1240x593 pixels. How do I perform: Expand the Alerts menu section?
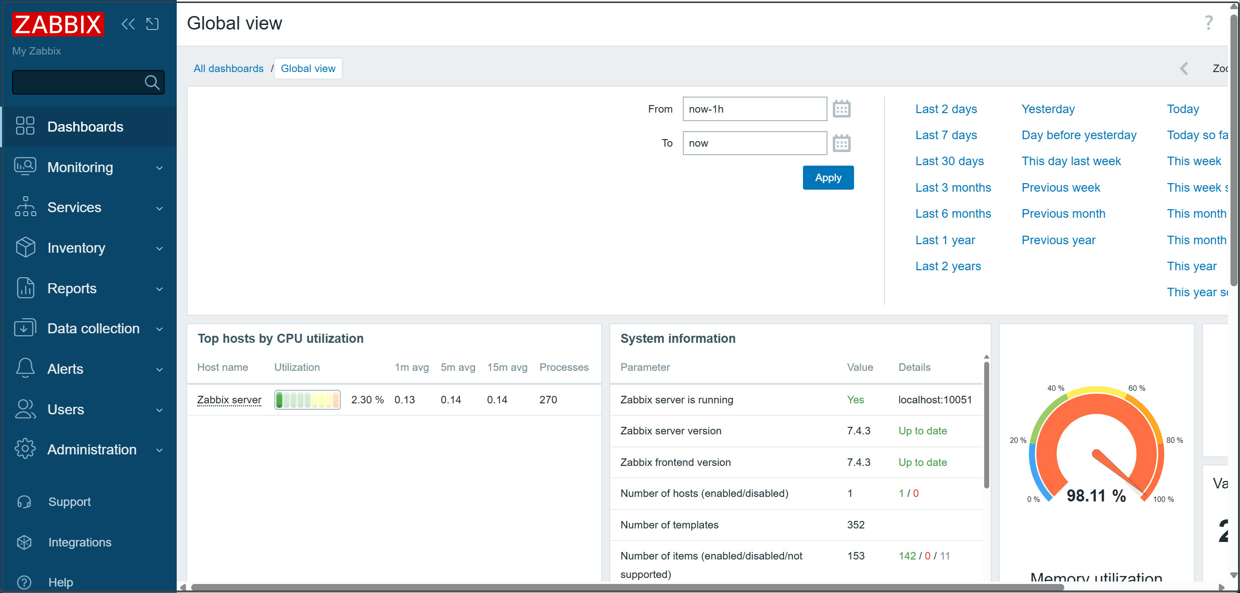pos(65,369)
